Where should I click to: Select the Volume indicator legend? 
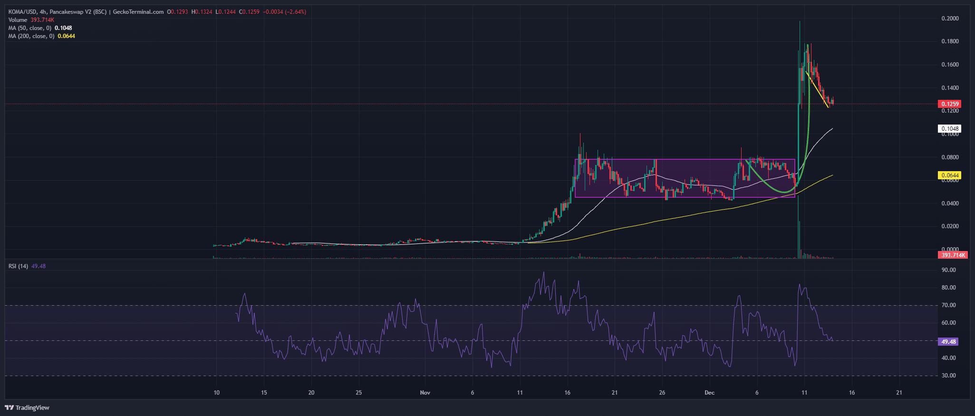pos(31,20)
